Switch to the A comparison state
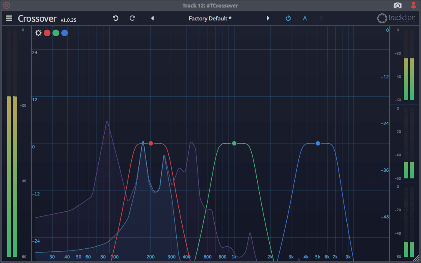 [305, 18]
